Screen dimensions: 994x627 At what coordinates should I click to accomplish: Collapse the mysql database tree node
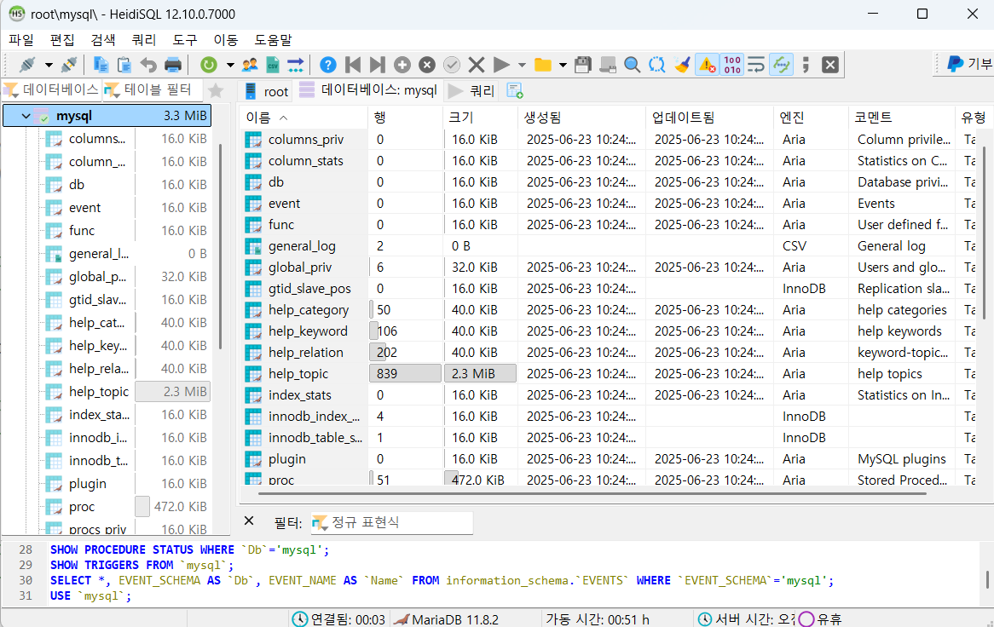[x=26, y=116]
